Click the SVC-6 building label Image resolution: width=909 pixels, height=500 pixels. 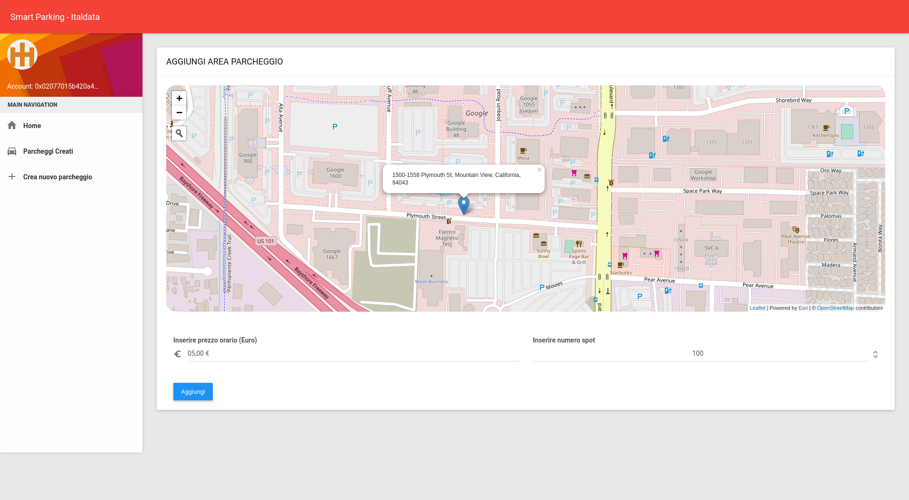pos(711,248)
